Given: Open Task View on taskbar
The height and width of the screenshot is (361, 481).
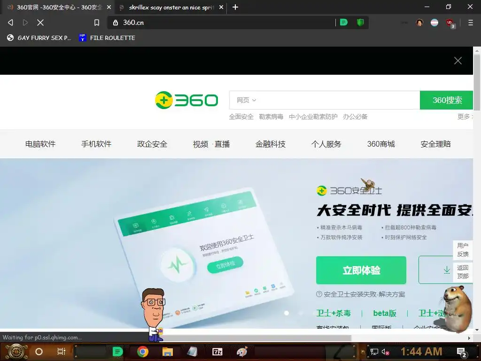Looking at the screenshot, I should coord(62,352).
